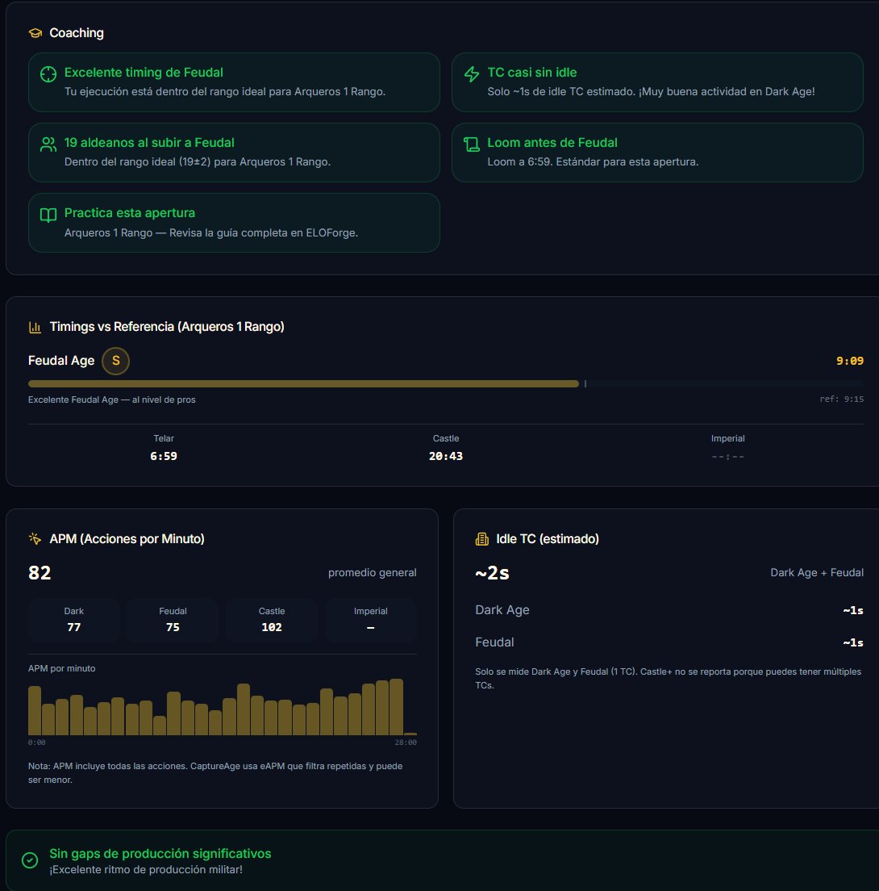Click the check circle icon beside Sin gaps de producción
The width and height of the screenshot is (879, 891).
[30, 860]
